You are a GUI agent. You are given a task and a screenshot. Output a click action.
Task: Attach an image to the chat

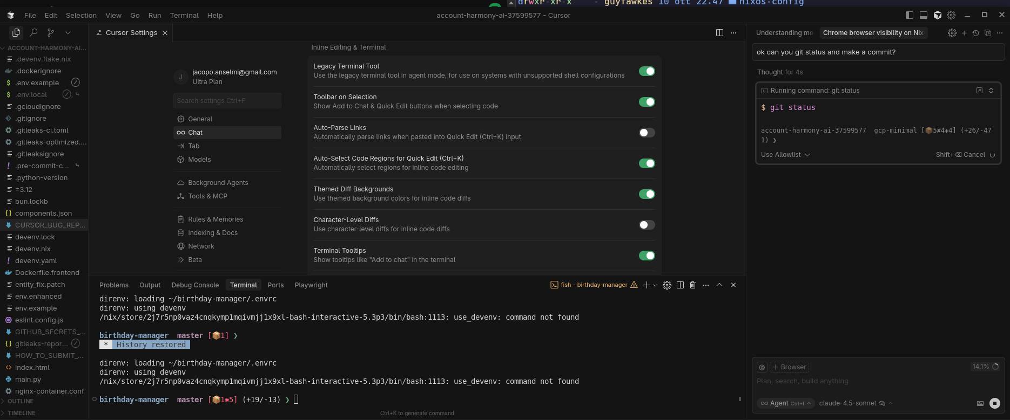click(980, 403)
